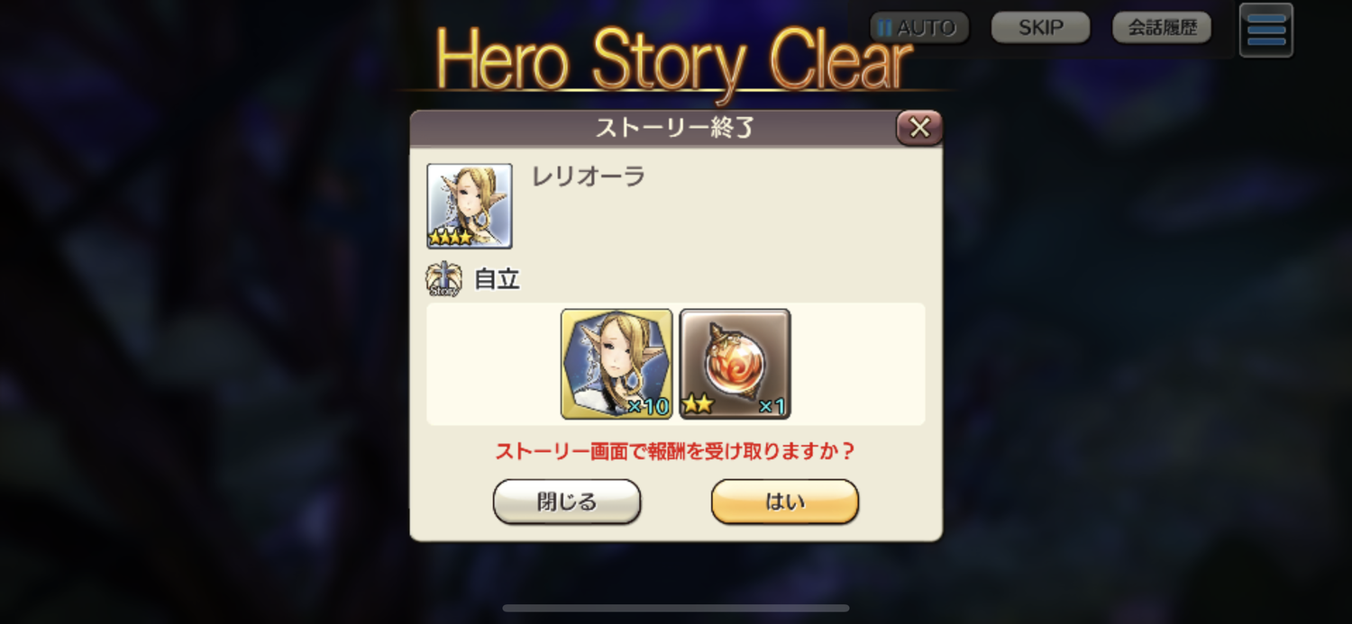Select the レリオーラ name label
1352x624 pixels.
589,176
